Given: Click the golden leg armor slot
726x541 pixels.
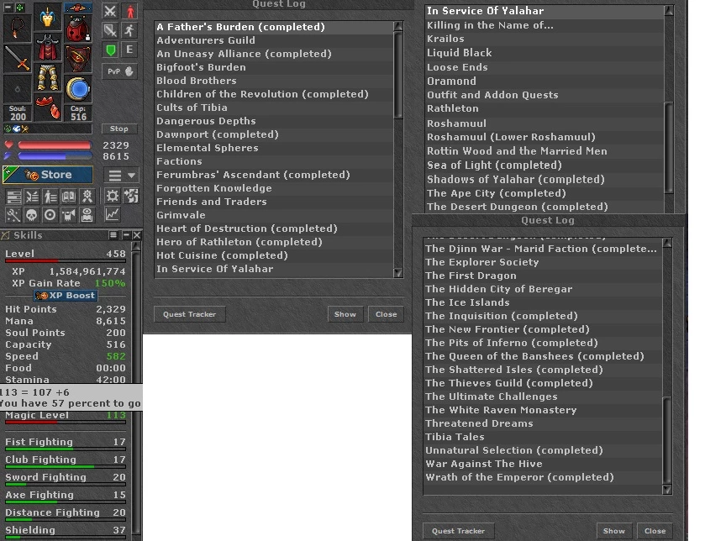Looking at the screenshot, I should 47,77.
